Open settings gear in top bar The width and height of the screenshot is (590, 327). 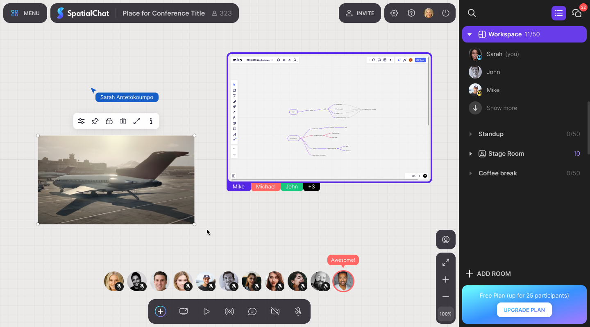(394, 13)
